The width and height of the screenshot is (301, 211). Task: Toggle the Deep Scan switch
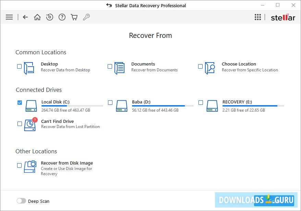21,201
